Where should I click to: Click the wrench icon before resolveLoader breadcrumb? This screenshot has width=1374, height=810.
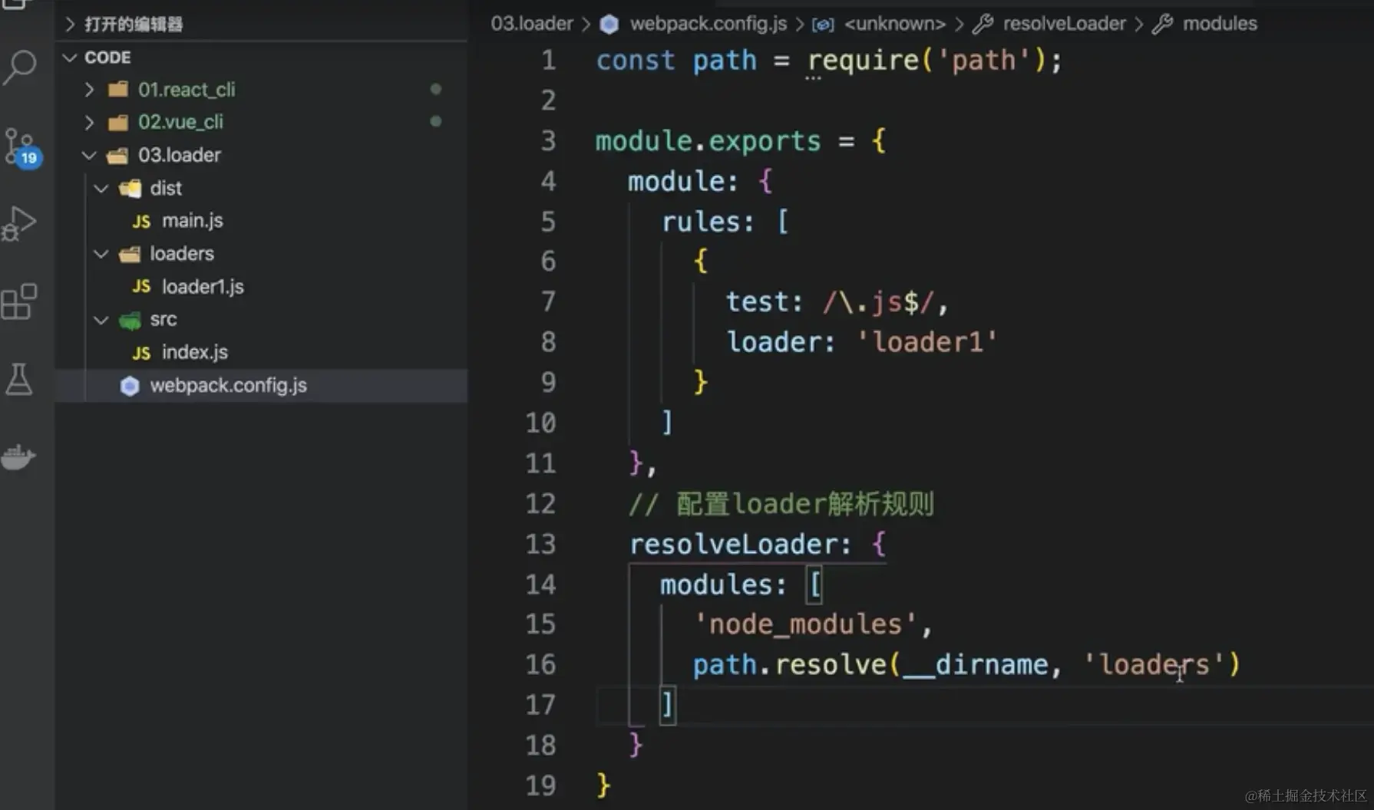pyautogui.click(x=983, y=25)
